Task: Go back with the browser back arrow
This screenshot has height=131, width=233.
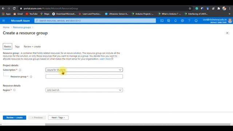Action: (x=3, y=8)
